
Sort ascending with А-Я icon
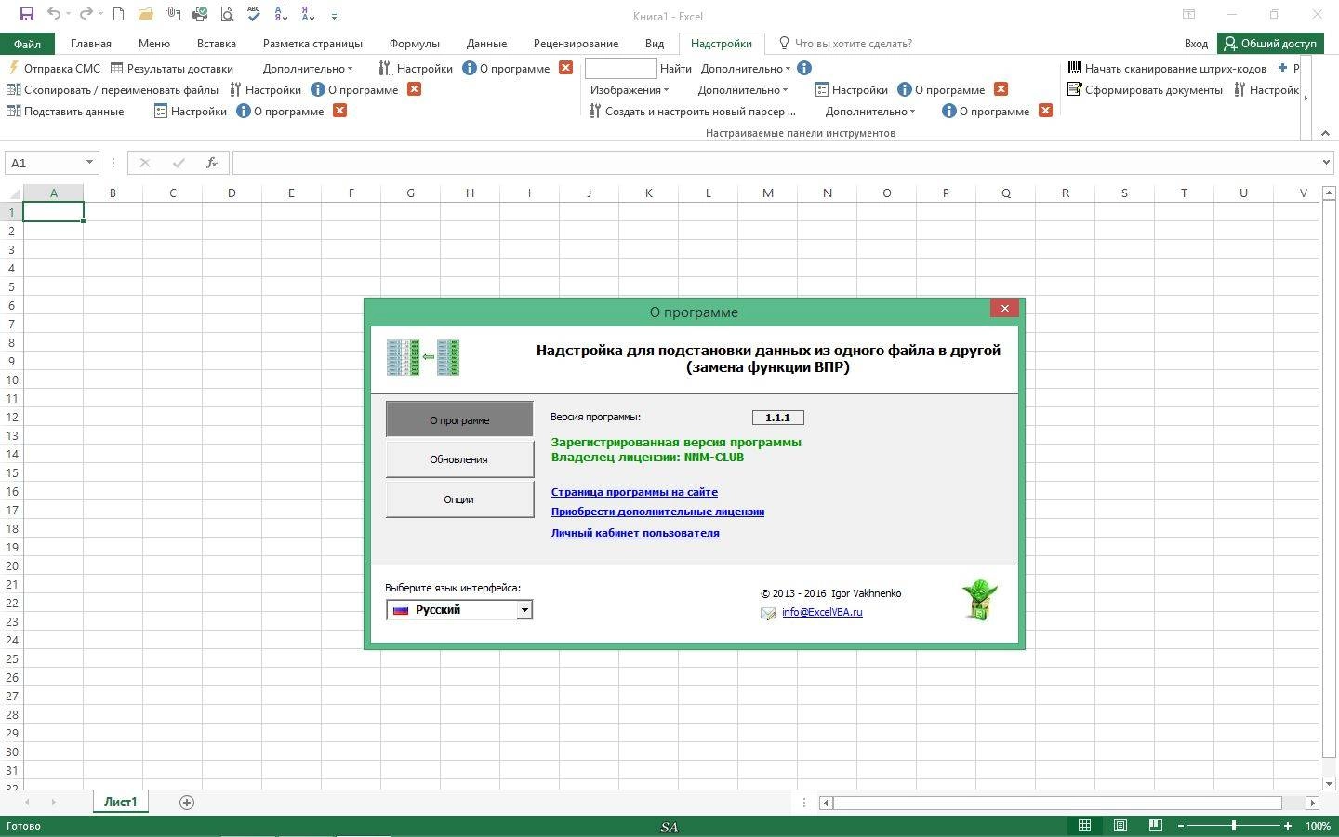(x=281, y=14)
